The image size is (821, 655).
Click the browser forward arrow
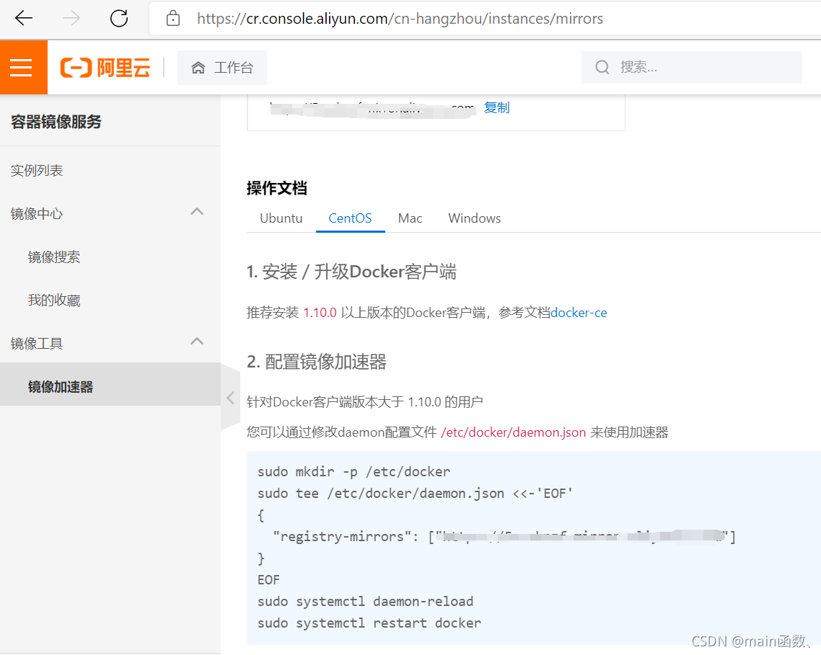[x=71, y=18]
